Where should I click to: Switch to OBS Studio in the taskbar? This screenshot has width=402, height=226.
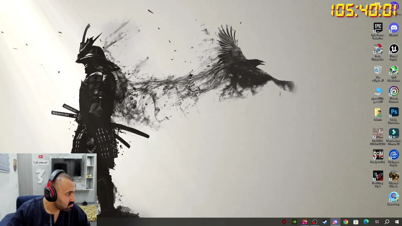[315, 222]
